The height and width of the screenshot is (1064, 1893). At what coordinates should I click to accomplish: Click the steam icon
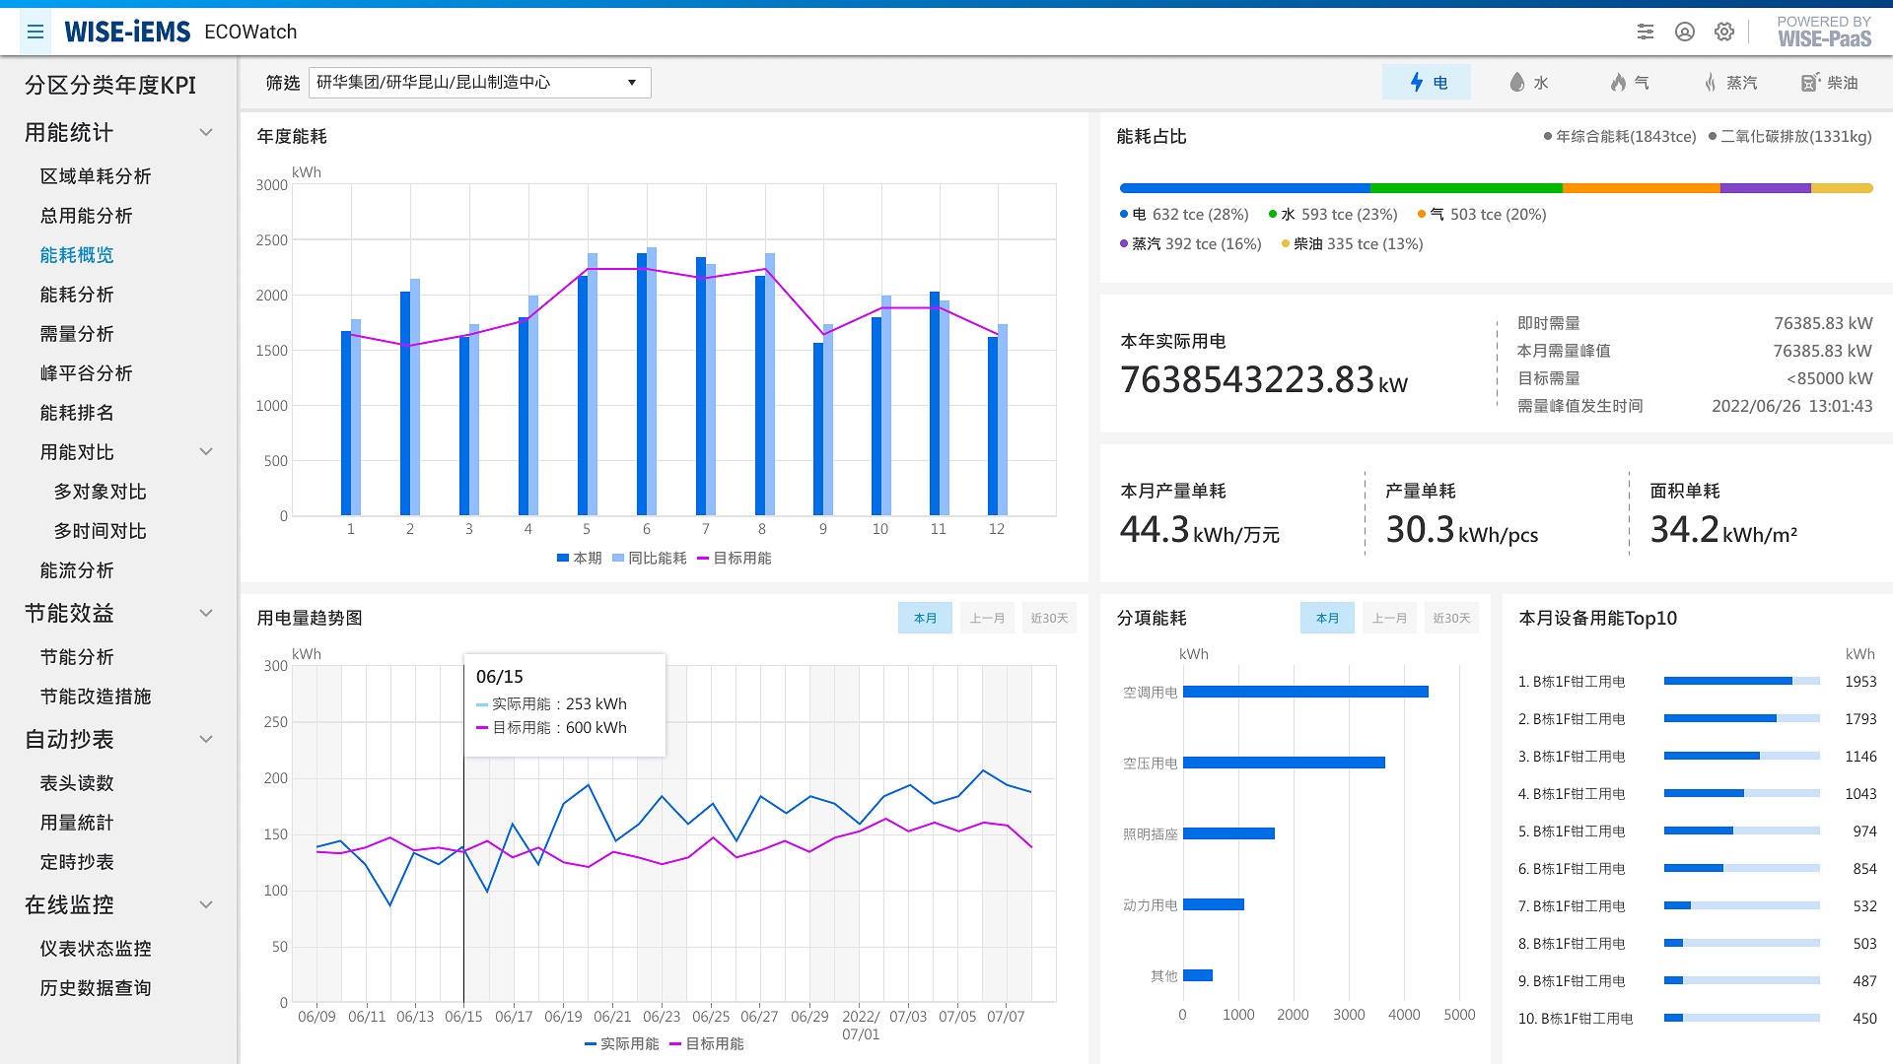1711,83
